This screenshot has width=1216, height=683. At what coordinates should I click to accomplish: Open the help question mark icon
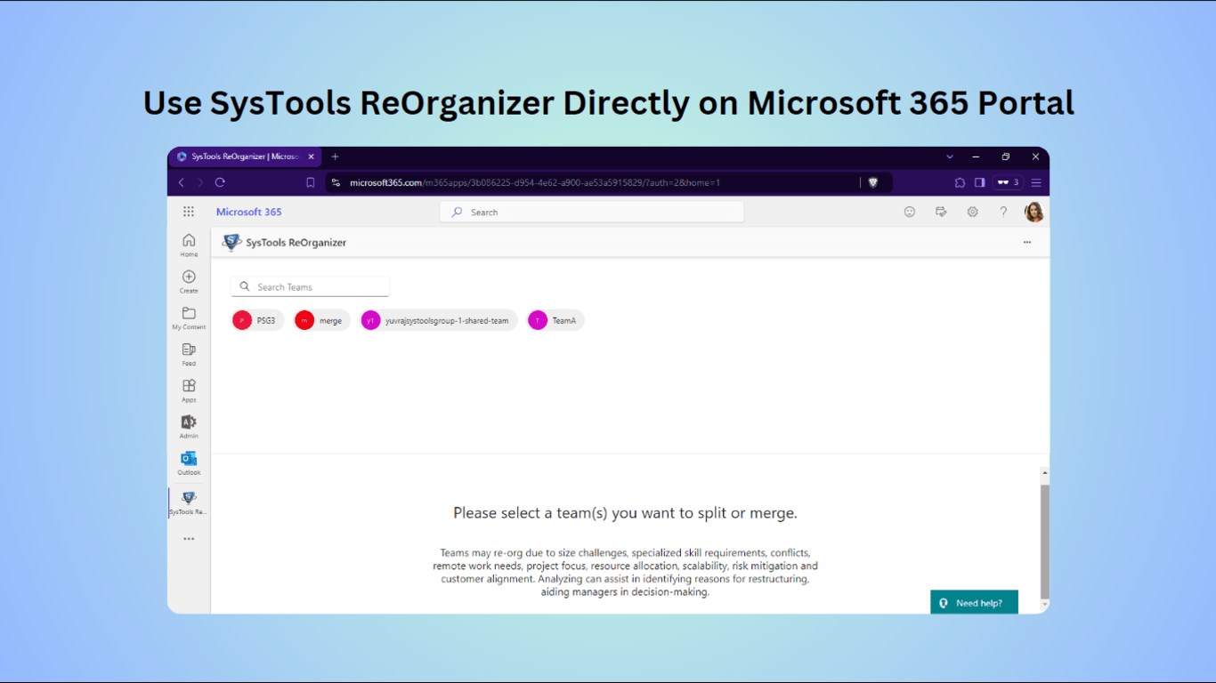pos(1003,212)
